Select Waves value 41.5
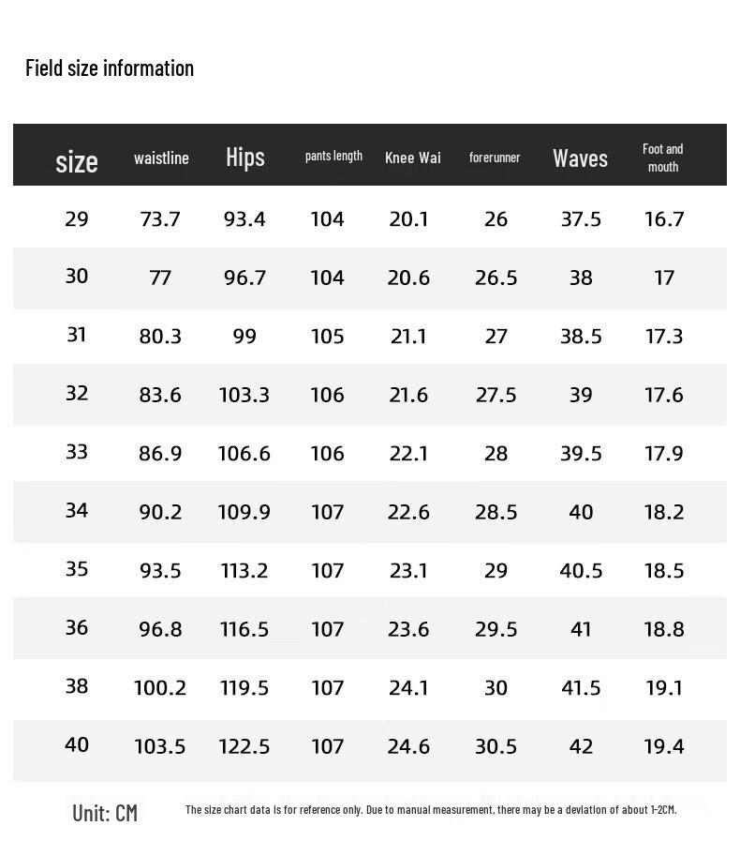Viewport: 740px width, 856px height. 581,687
